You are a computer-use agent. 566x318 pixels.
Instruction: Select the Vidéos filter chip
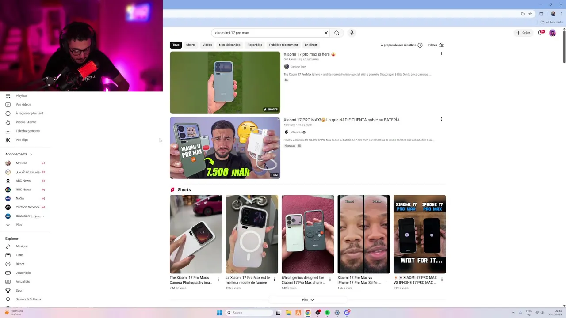(x=207, y=45)
